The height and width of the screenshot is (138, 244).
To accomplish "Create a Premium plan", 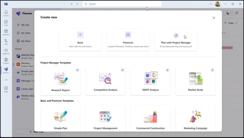I will point(128,40).
